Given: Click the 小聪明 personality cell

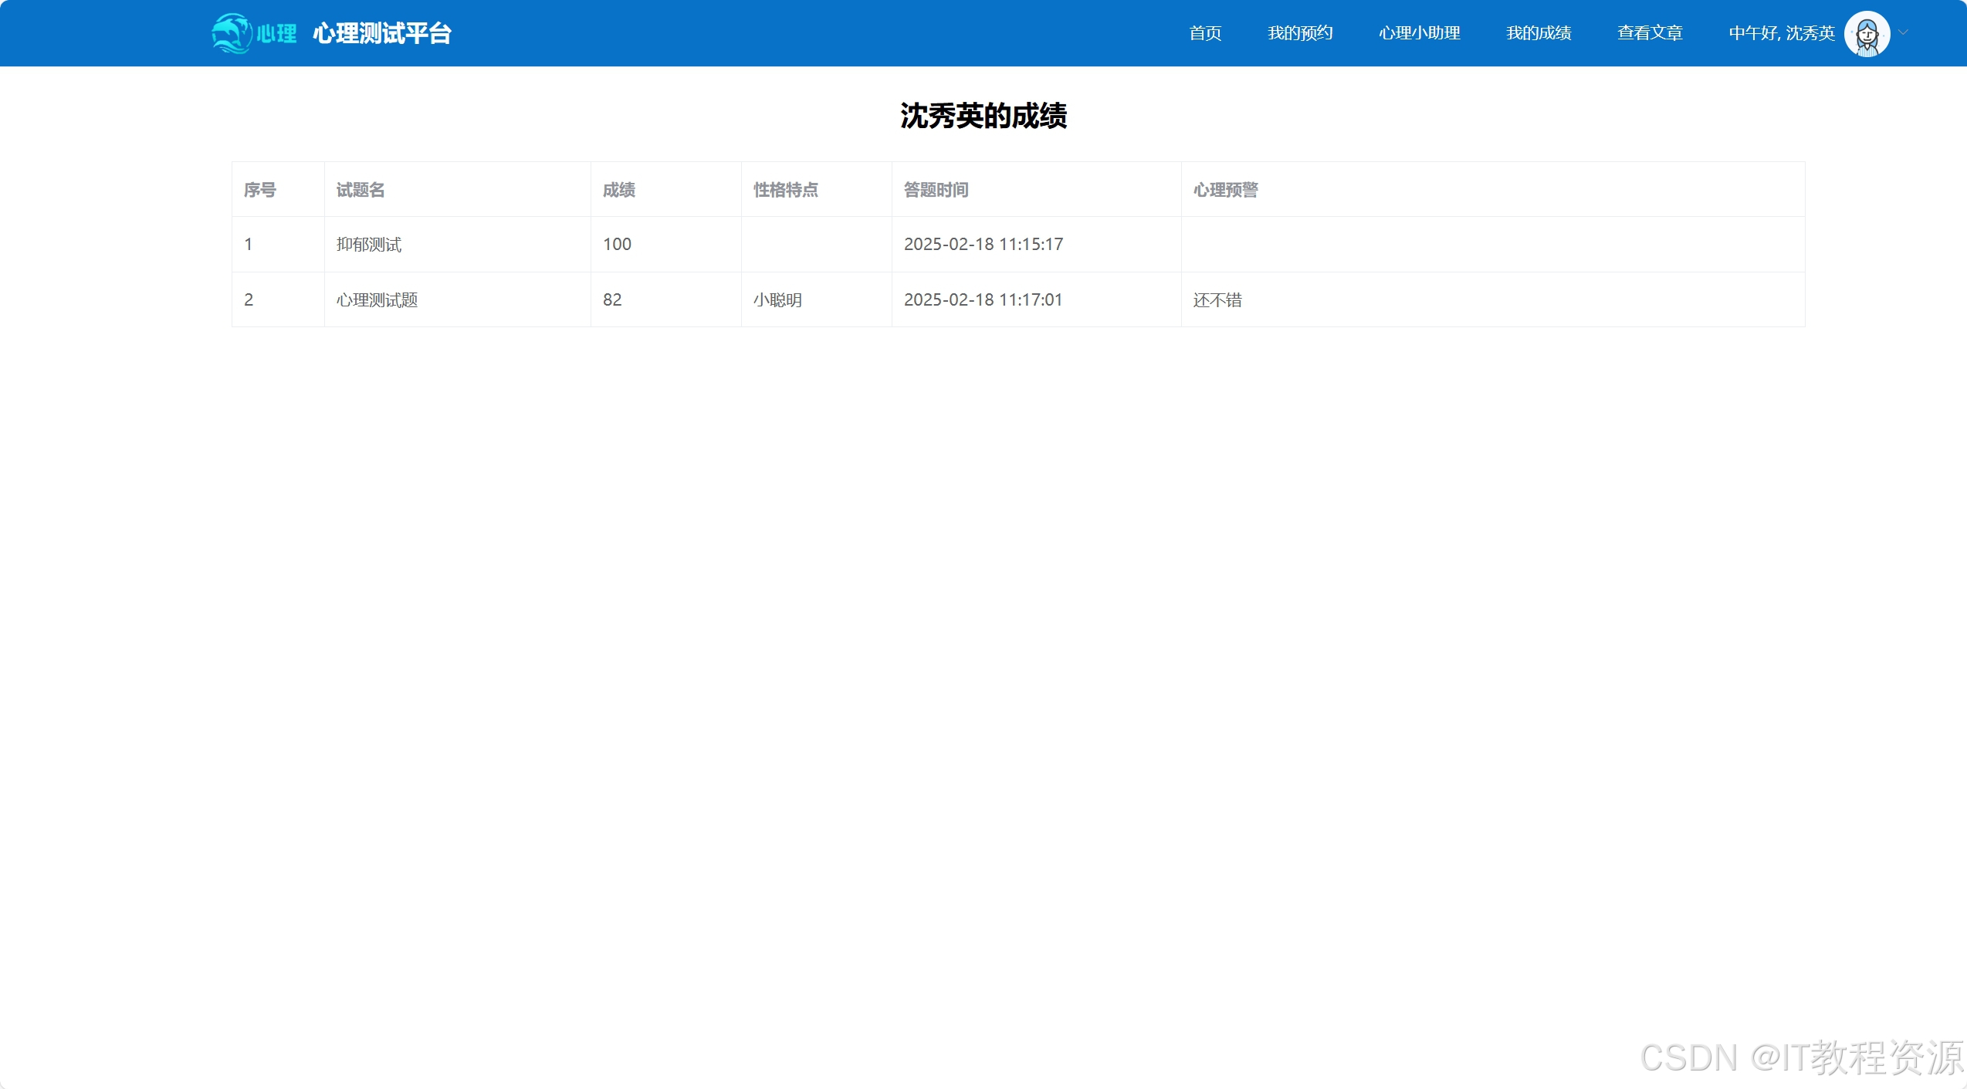Looking at the screenshot, I should tap(777, 300).
